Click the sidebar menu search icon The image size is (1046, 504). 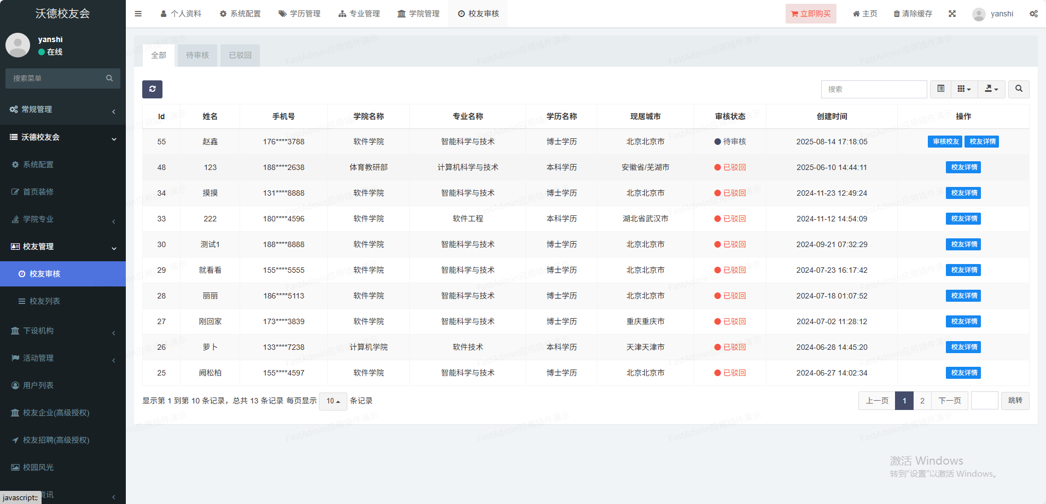click(109, 78)
